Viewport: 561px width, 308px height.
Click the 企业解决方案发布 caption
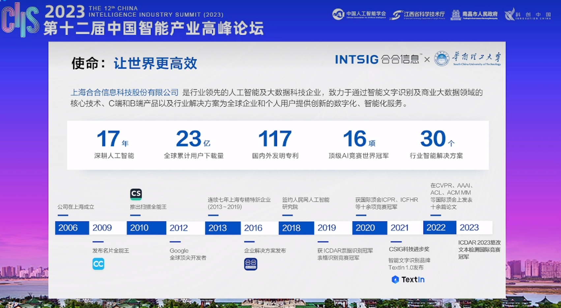tap(265, 251)
